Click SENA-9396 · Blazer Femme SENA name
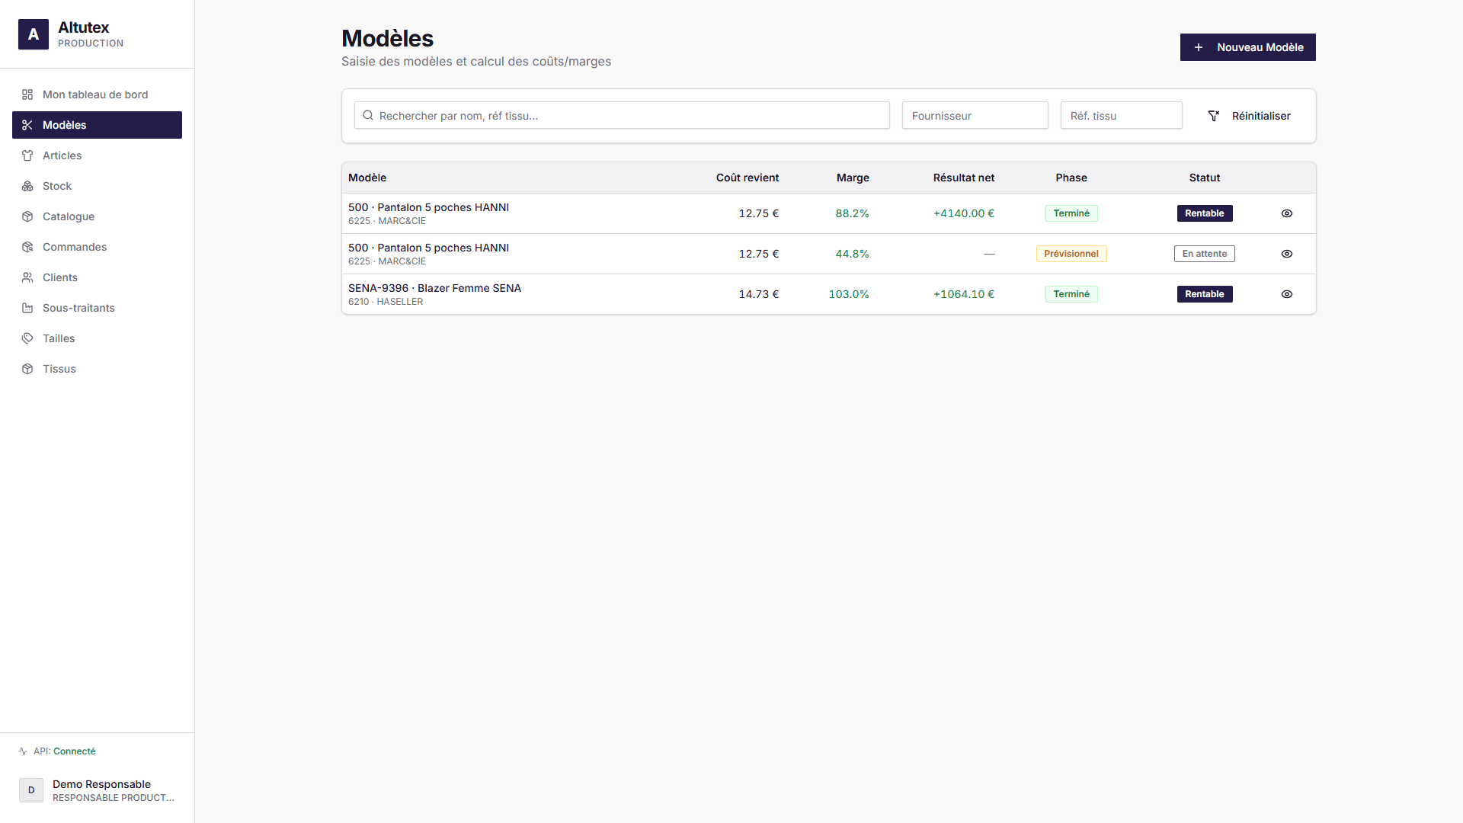Screen dimensions: 1463x823 435,288
